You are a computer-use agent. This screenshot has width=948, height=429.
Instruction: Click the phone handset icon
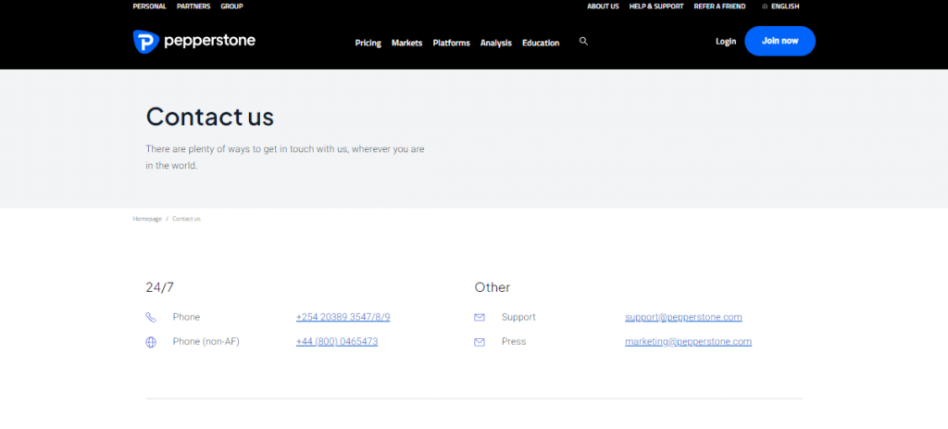pyautogui.click(x=151, y=317)
